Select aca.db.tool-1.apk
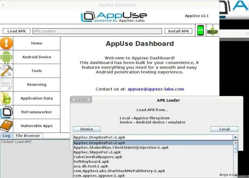Image resolution: width=249 pixels, height=178 pixels. pyautogui.click(x=153, y=166)
